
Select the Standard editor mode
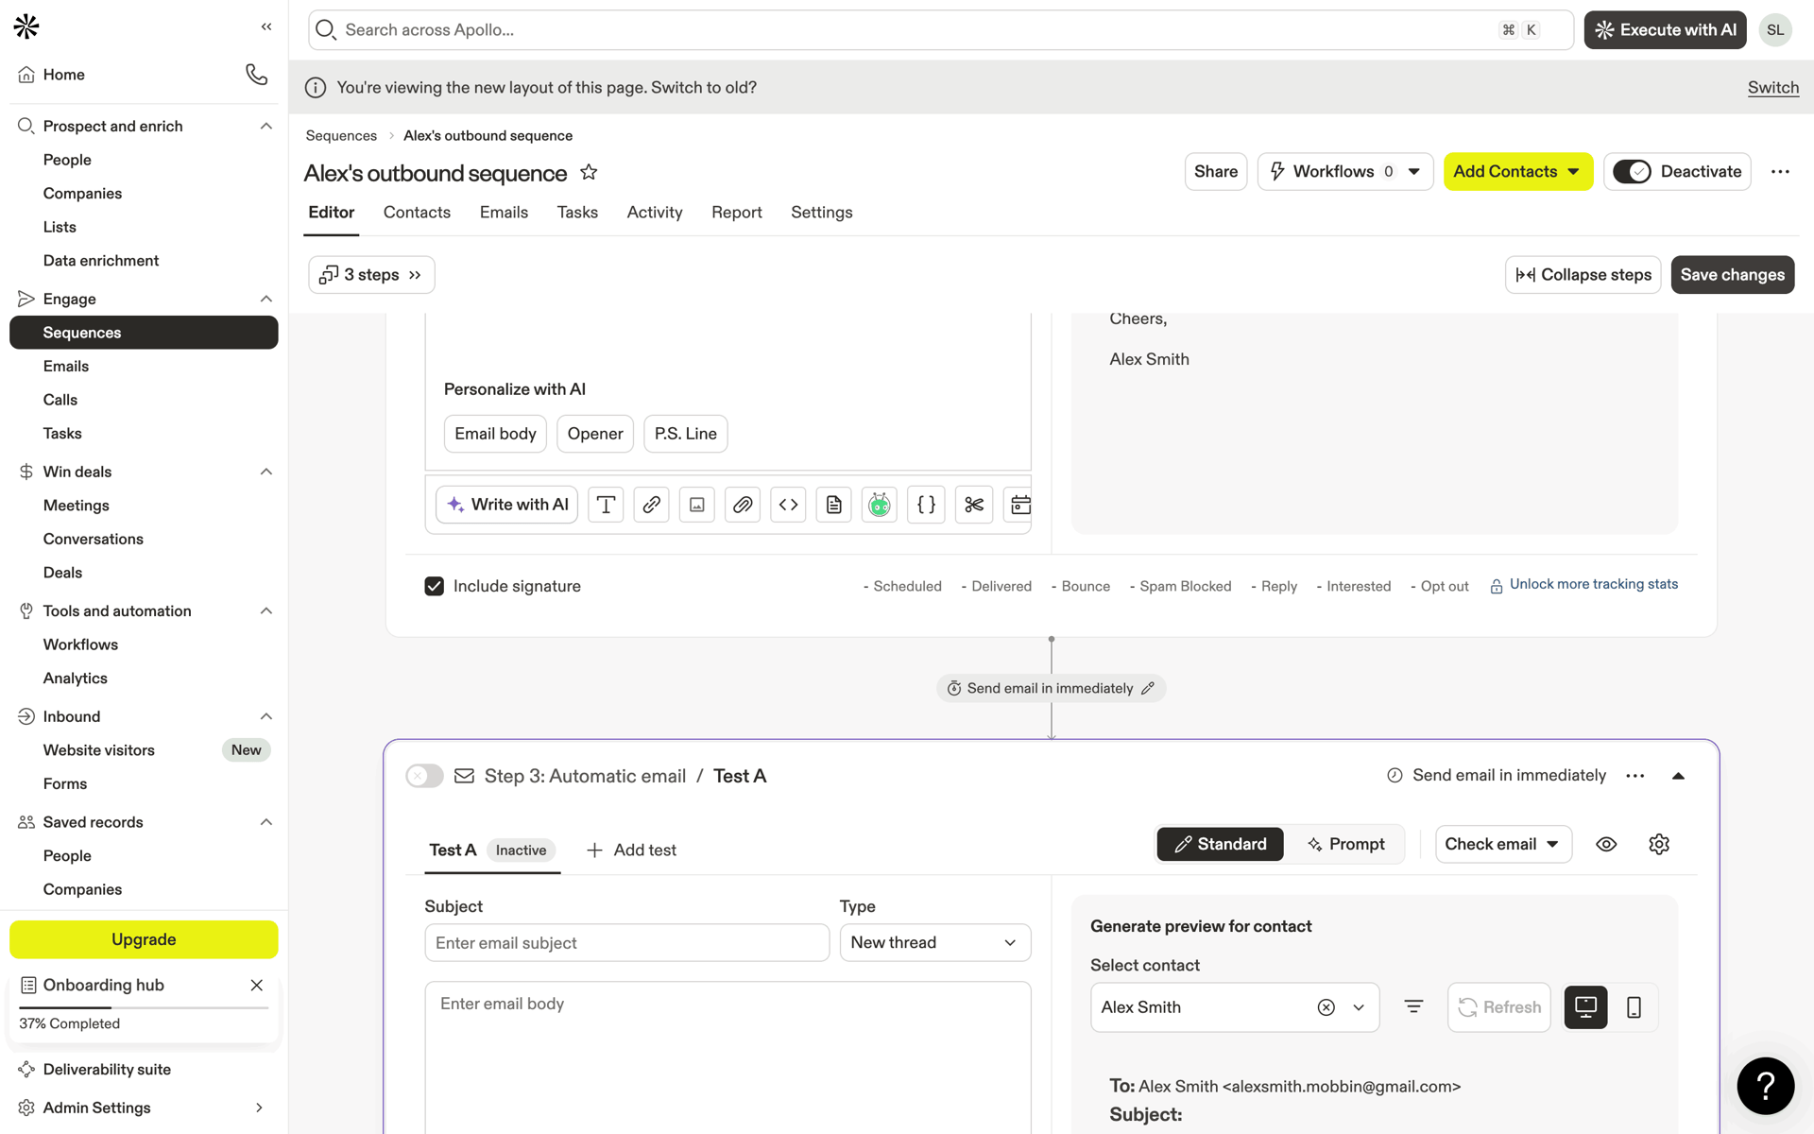click(x=1220, y=844)
